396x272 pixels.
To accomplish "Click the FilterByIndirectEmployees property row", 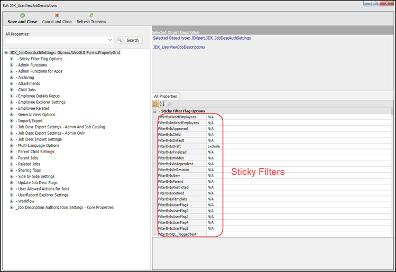I will tap(274, 123).
